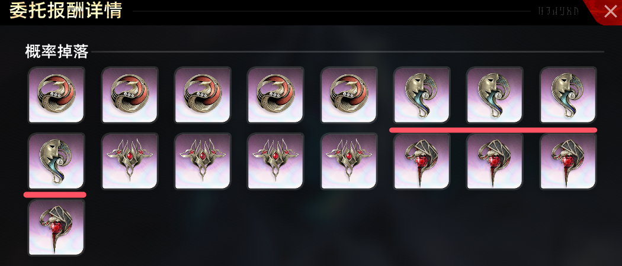View the golden mask emblem in second row
Viewport: 622px width, 266px height.
tap(56, 161)
